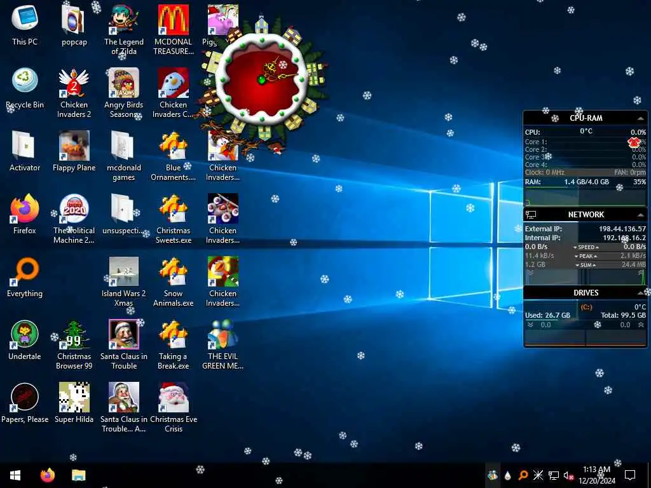The image size is (651, 488).
Task: Select the Blue Ornaments file icon
Action: (x=173, y=156)
